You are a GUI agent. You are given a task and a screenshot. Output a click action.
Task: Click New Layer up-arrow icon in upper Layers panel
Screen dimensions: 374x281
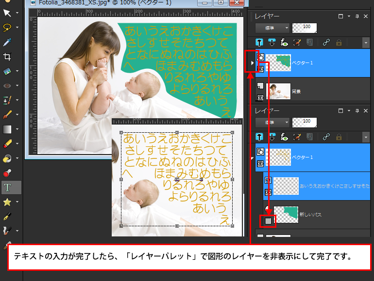[x=259, y=43]
